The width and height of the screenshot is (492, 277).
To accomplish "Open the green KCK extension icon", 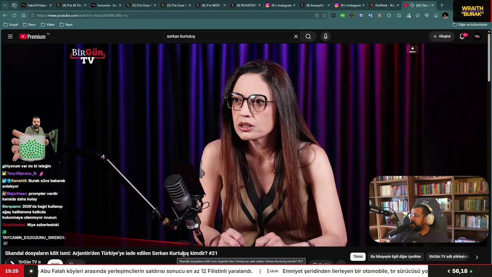I will 342,15.
